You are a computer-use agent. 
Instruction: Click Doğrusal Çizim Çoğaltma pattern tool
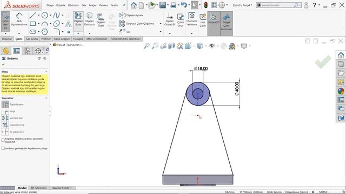click(x=137, y=24)
